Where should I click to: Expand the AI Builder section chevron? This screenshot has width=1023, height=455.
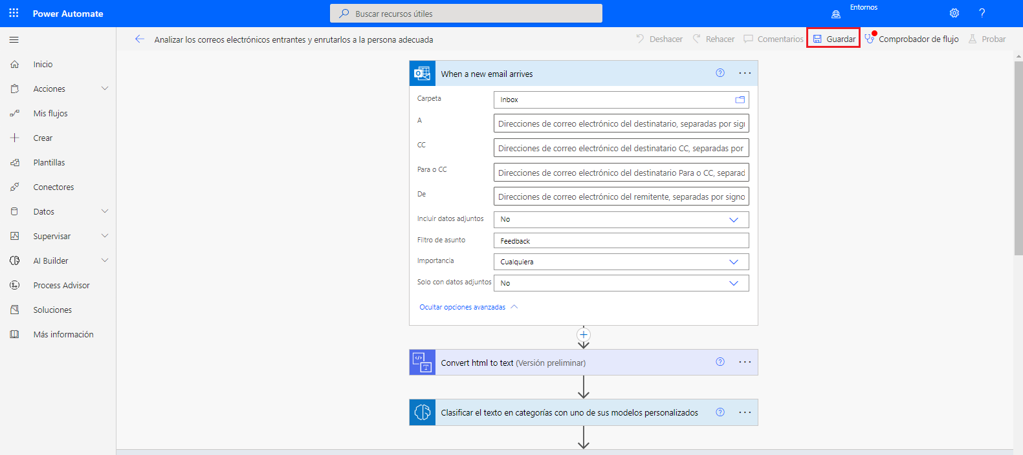[105, 260]
